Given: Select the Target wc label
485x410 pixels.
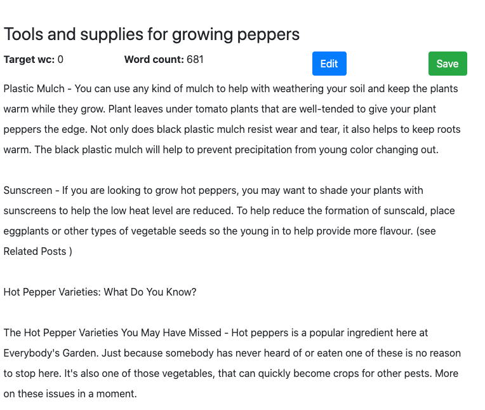Looking at the screenshot, I should click(x=29, y=60).
